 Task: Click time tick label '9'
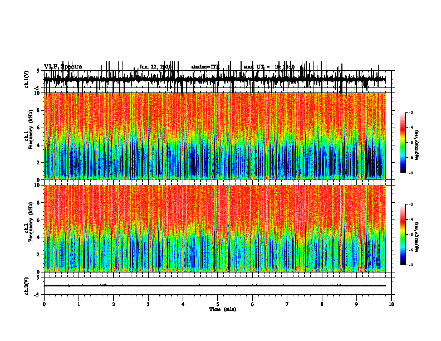click(x=356, y=304)
